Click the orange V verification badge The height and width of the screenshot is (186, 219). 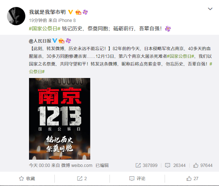[71, 12]
